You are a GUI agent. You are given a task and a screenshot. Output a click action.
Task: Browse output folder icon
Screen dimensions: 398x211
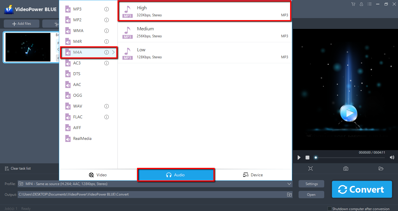[x=289, y=194]
